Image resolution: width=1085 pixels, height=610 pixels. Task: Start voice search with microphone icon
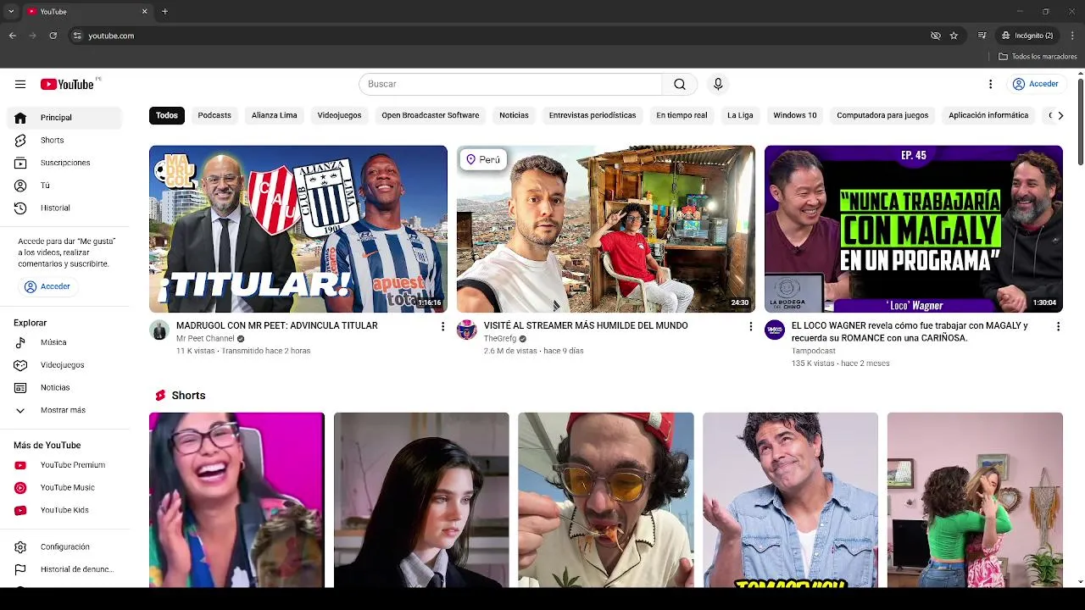coord(718,84)
